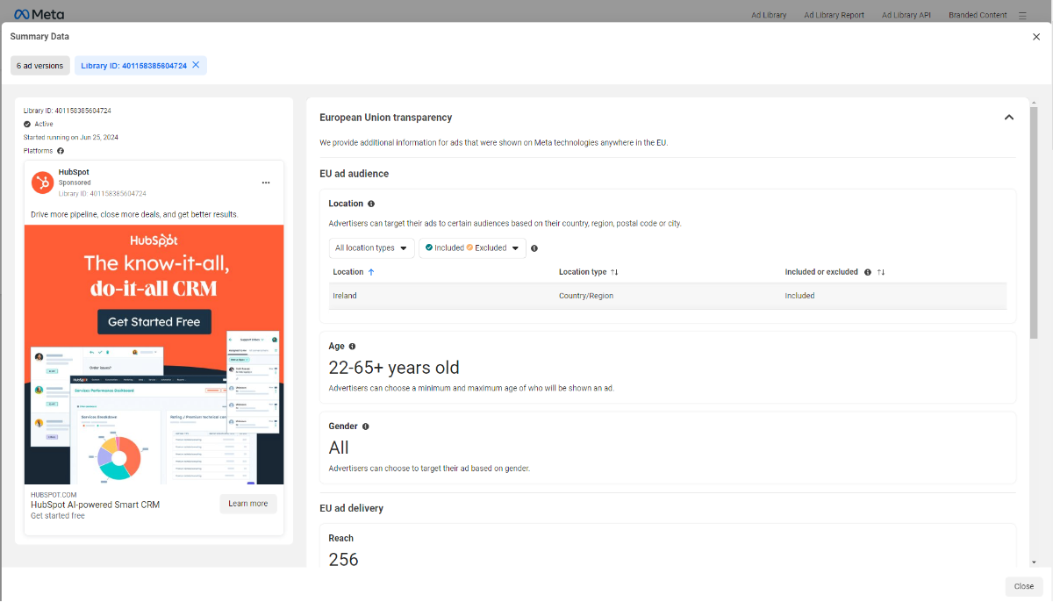Sort by Location type column
Image resolution: width=1053 pixels, height=602 pixels.
tap(614, 272)
